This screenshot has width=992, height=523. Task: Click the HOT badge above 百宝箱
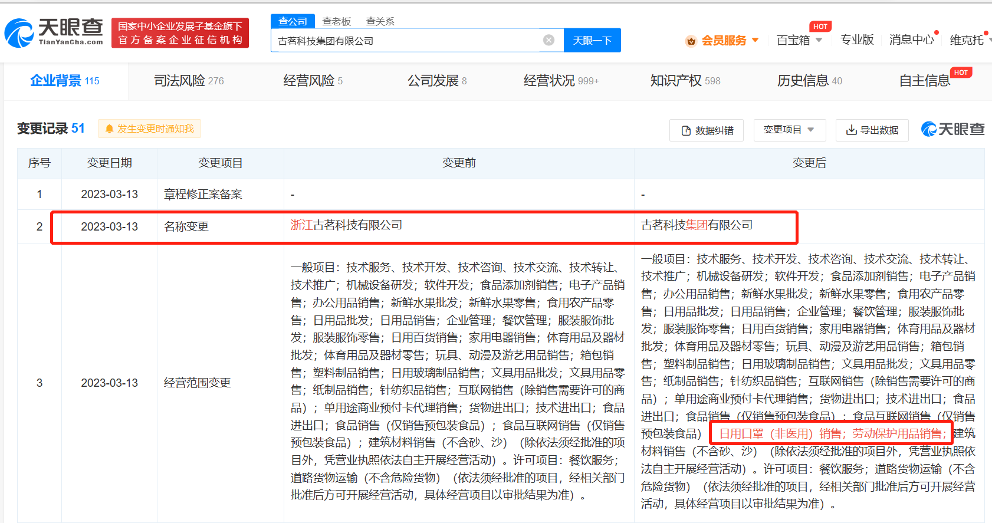pyautogui.click(x=820, y=27)
